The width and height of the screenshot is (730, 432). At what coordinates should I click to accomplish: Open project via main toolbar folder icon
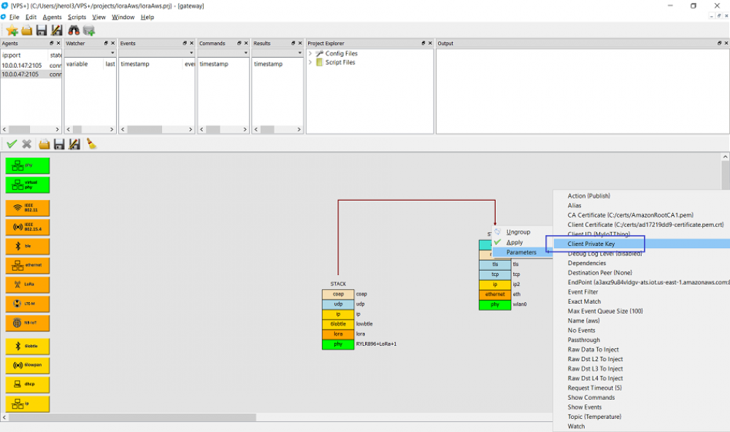coord(27,31)
